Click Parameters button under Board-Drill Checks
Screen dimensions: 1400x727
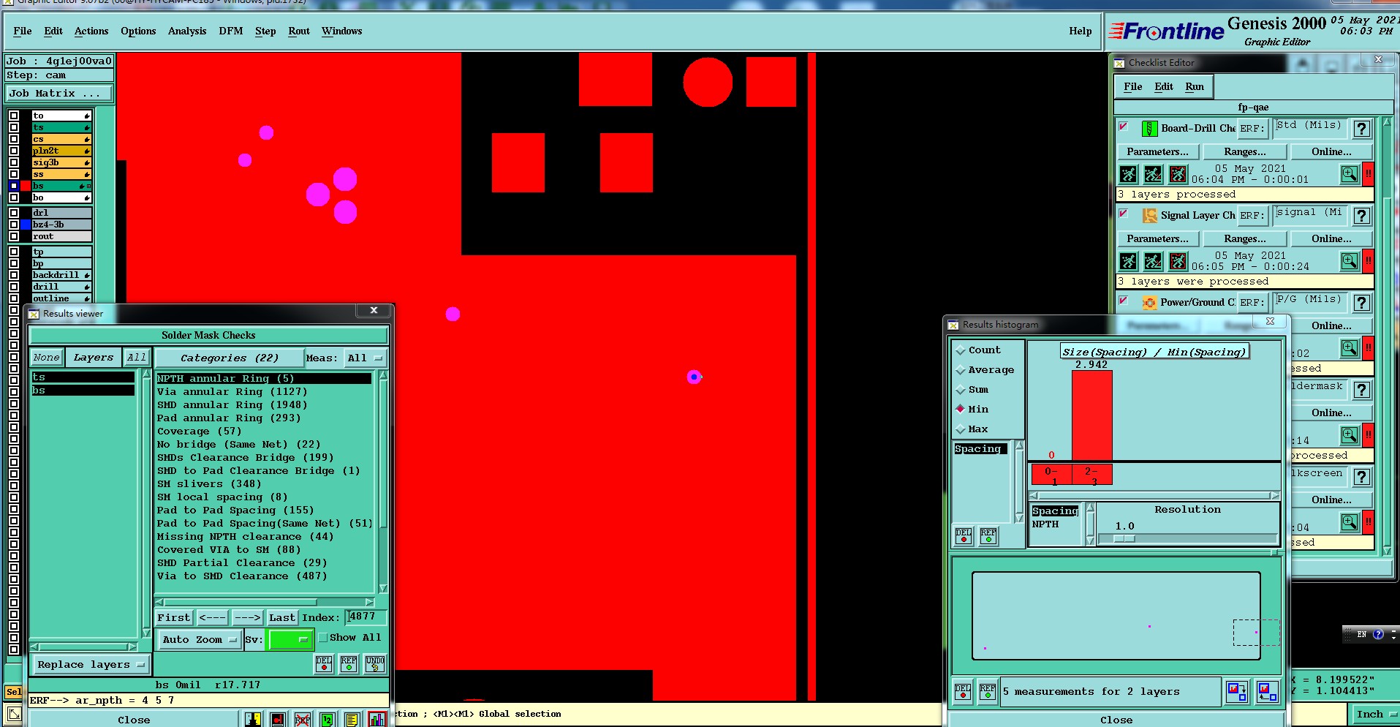pyautogui.click(x=1157, y=151)
